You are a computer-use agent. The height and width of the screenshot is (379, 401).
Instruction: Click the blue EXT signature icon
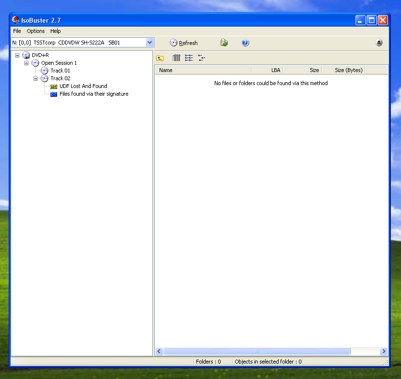pos(54,94)
